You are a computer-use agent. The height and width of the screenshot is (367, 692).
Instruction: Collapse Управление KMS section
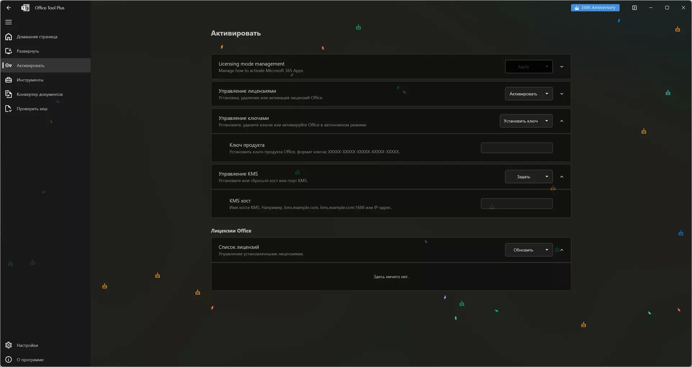coord(562,177)
